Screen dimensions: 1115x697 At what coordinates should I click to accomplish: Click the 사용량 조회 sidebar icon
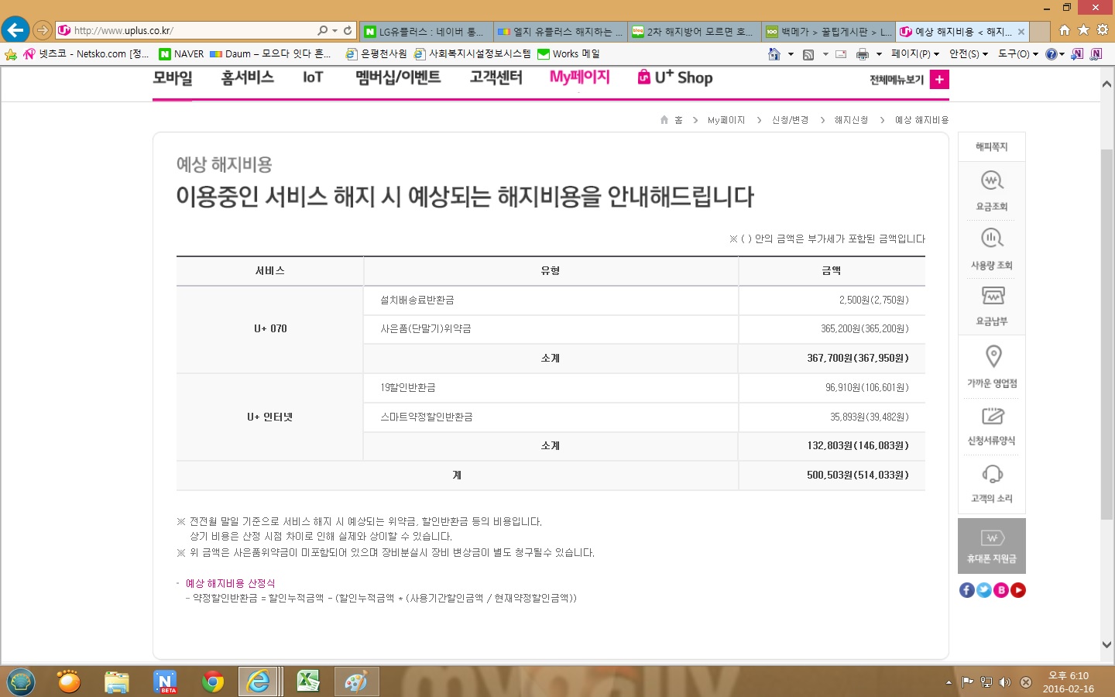click(992, 239)
